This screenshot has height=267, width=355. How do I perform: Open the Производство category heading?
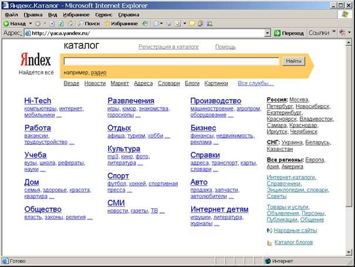point(216,101)
